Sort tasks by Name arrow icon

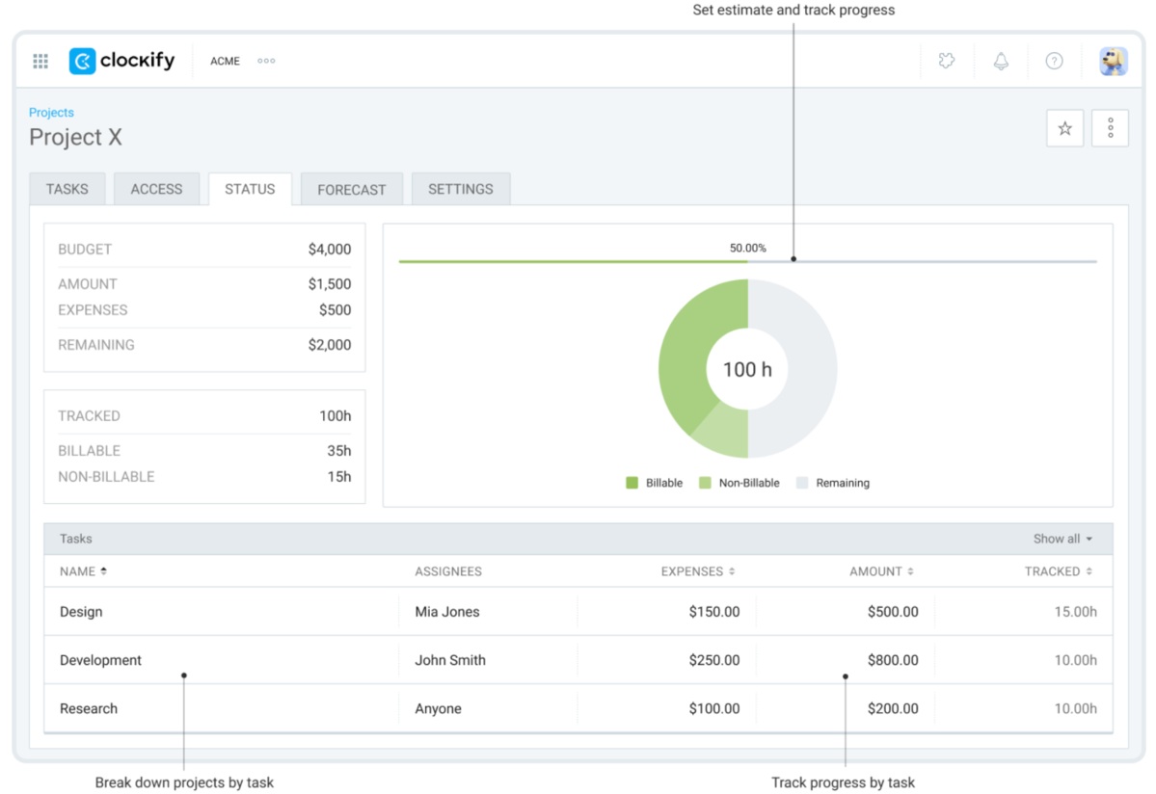tap(104, 570)
